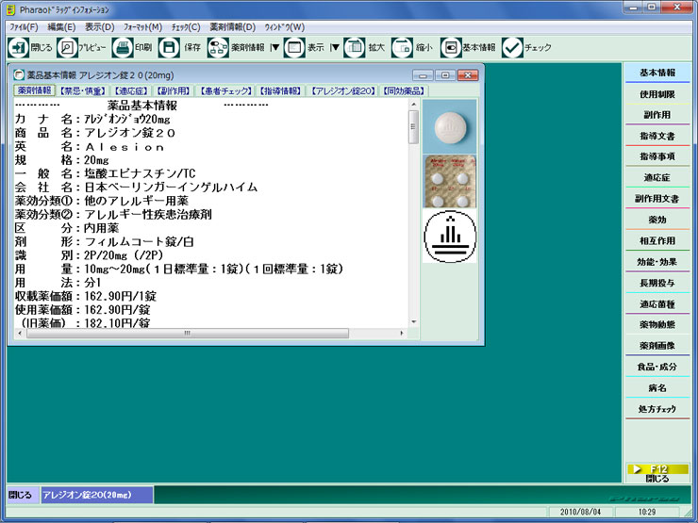
Task: Switch to the 【同効薬品】 tab
Action: (x=404, y=90)
